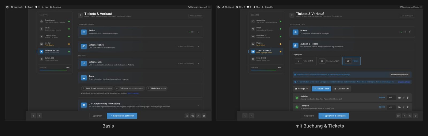Click Elemente importieren
The height and width of the screenshot is (136, 428).
[x=400, y=75]
